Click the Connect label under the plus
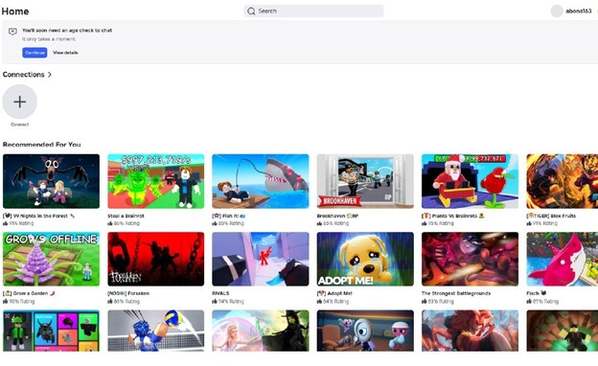Screen dimensions: 598x366 pyautogui.click(x=19, y=125)
